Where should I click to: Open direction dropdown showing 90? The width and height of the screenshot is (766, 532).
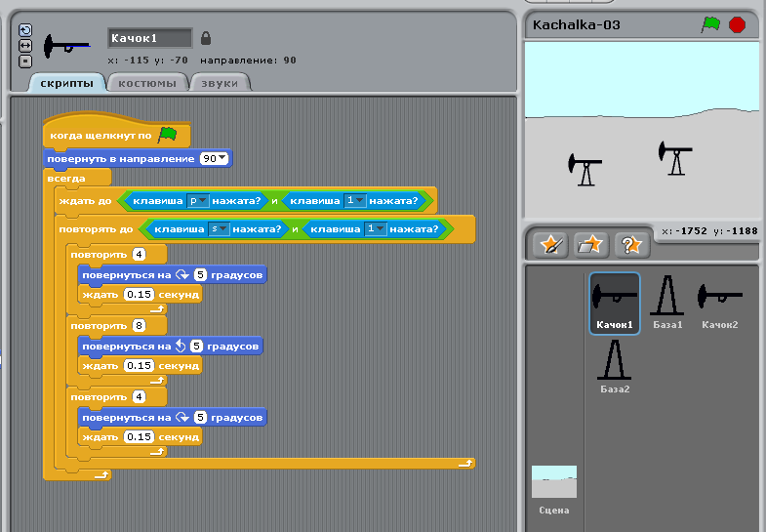point(214,159)
